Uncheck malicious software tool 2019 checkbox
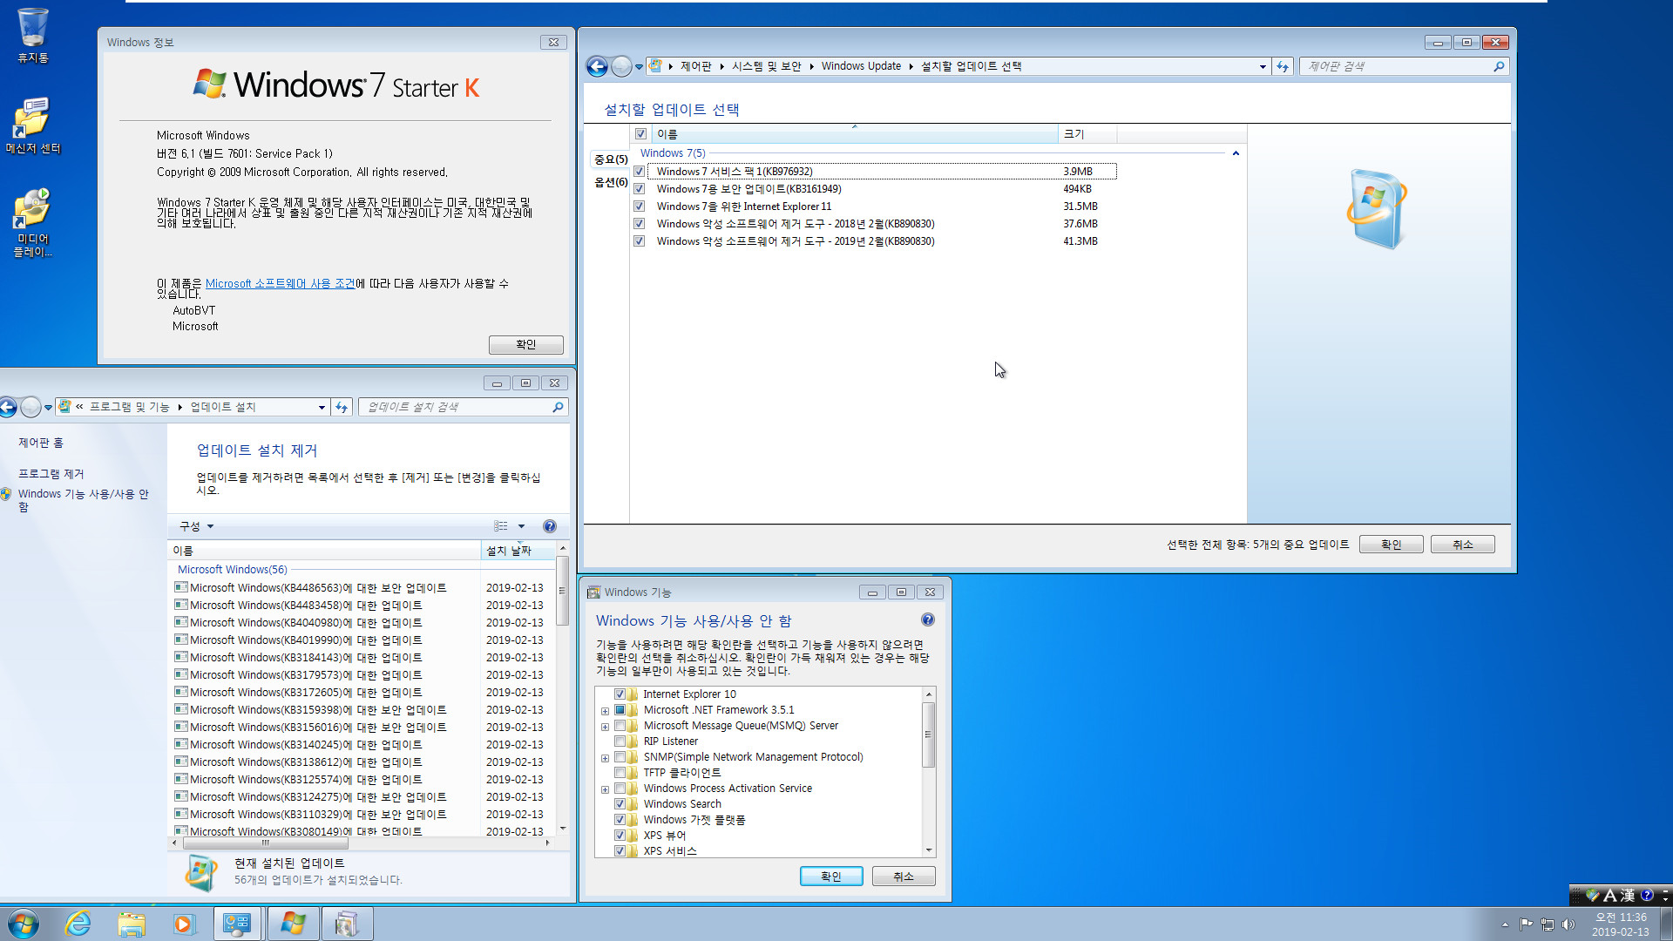This screenshot has height=941, width=1673. [x=640, y=241]
